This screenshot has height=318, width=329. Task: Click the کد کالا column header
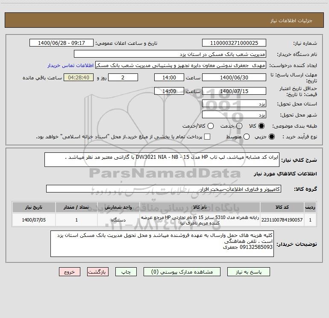point(282,207)
